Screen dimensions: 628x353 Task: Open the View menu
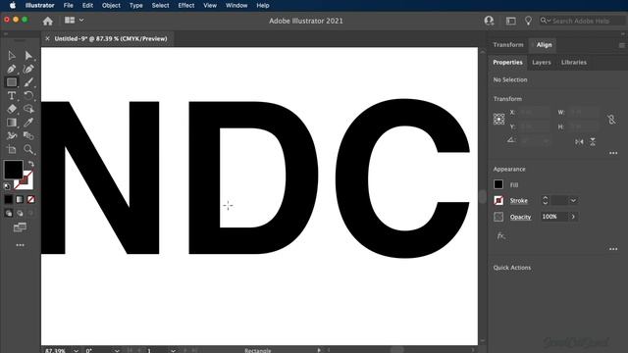210,6
